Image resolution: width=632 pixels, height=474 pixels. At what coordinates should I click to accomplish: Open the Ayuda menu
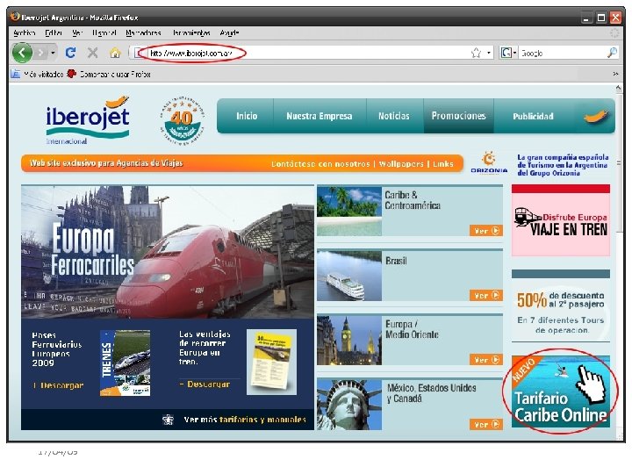click(x=229, y=32)
